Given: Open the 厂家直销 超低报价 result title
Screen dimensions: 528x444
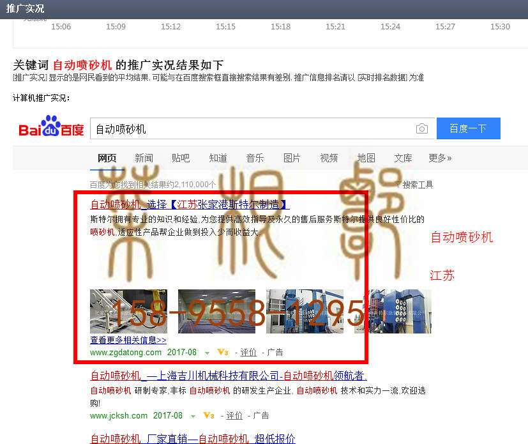Looking at the screenshot, I should pos(193,438).
